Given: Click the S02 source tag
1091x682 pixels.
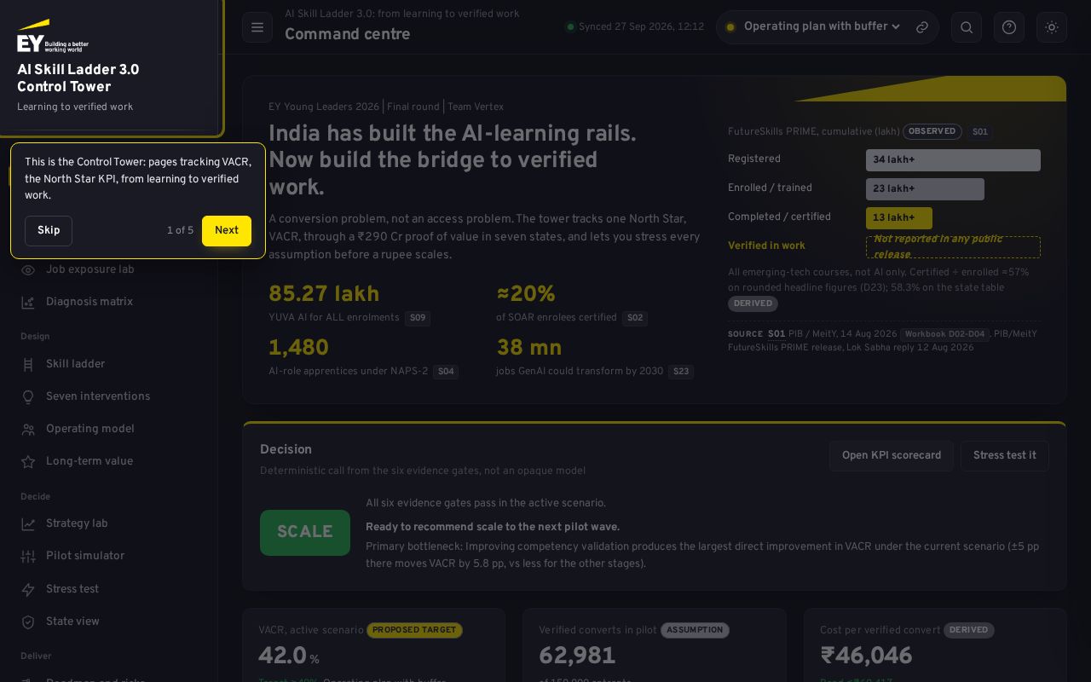Looking at the screenshot, I should tap(635, 318).
